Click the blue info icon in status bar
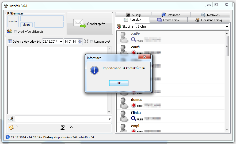Viewport: 236px width, 144px height. 8,137
